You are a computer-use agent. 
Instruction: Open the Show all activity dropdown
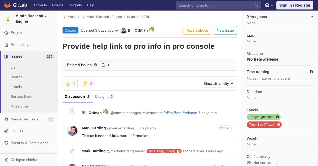[219, 84]
